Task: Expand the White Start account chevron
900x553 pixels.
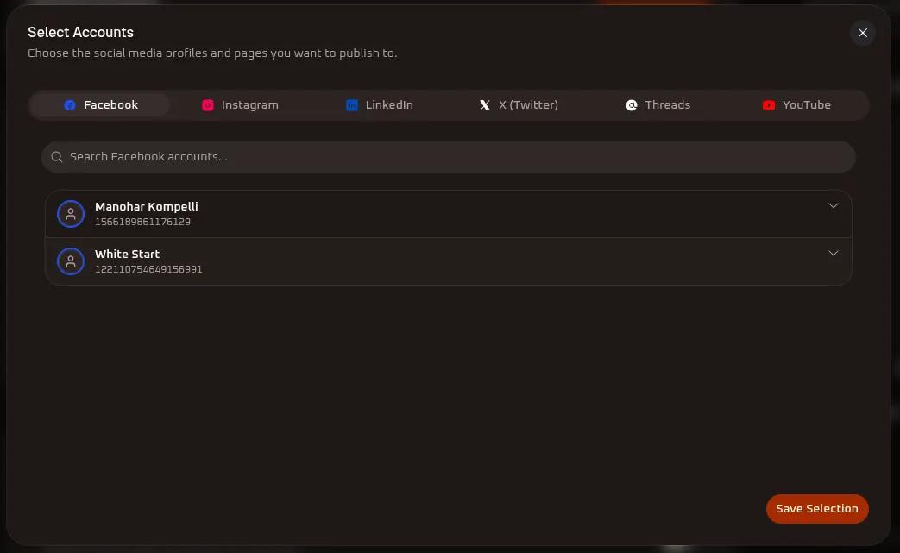Action: [833, 253]
